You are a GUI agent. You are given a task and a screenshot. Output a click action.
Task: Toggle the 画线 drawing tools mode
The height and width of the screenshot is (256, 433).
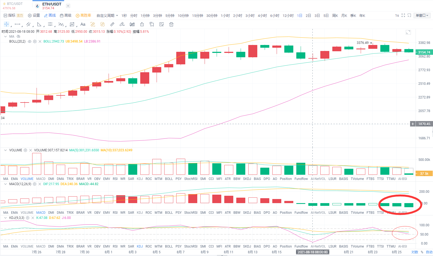point(50,16)
